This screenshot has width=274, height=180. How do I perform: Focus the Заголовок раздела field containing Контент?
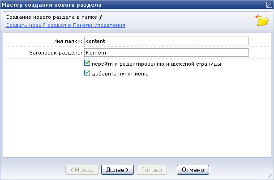[x=167, y=53]
